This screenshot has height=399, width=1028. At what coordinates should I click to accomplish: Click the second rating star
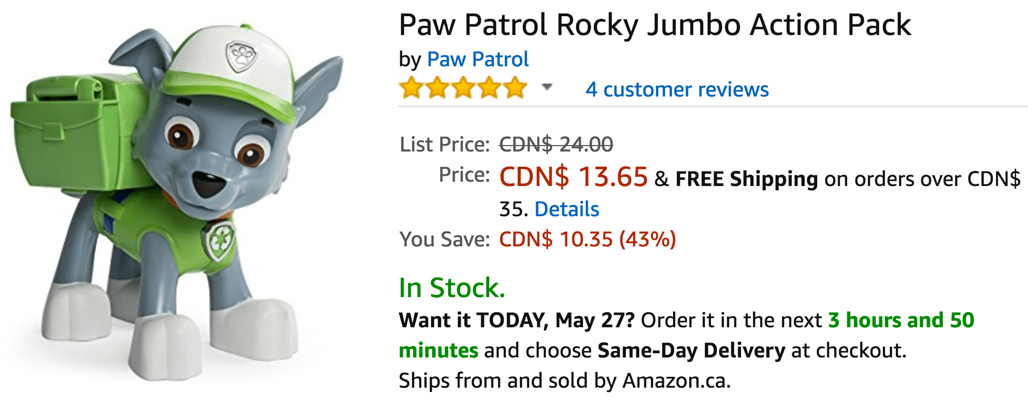437,88
